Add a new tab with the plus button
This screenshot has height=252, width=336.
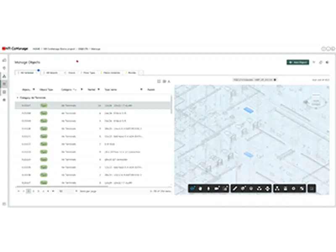tap(141, 73)
